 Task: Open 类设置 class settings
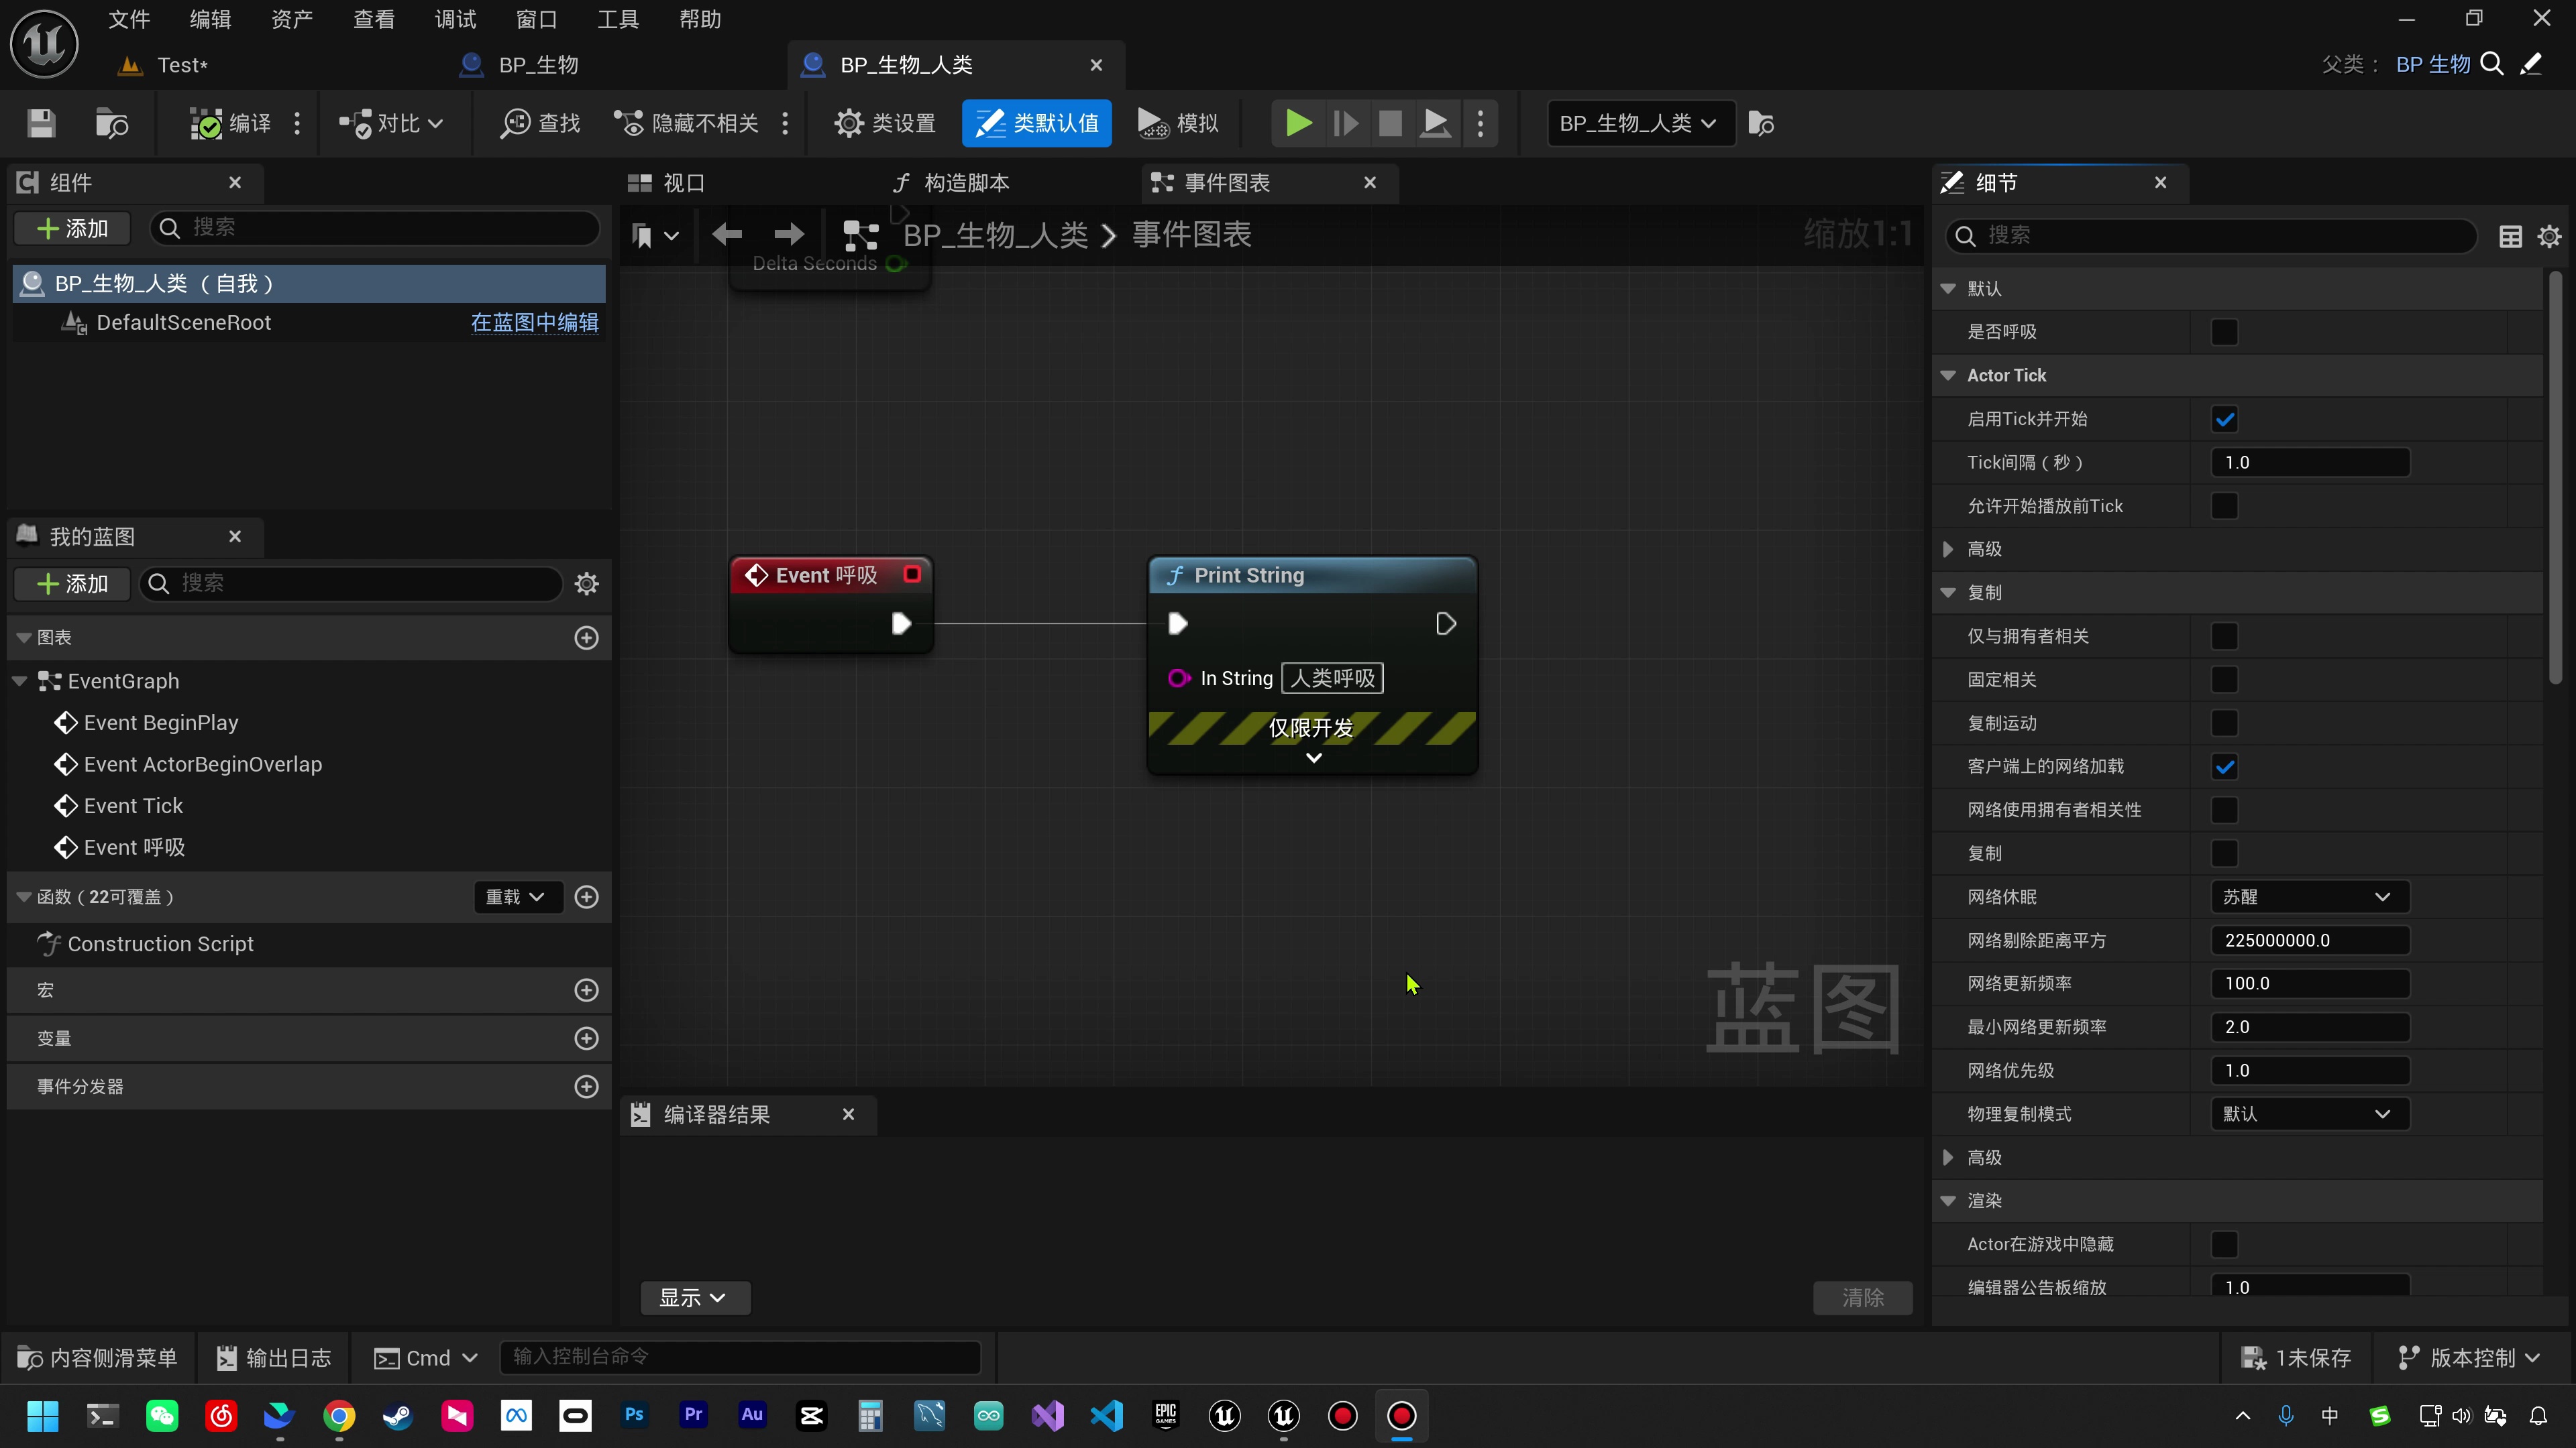(885, 123)
